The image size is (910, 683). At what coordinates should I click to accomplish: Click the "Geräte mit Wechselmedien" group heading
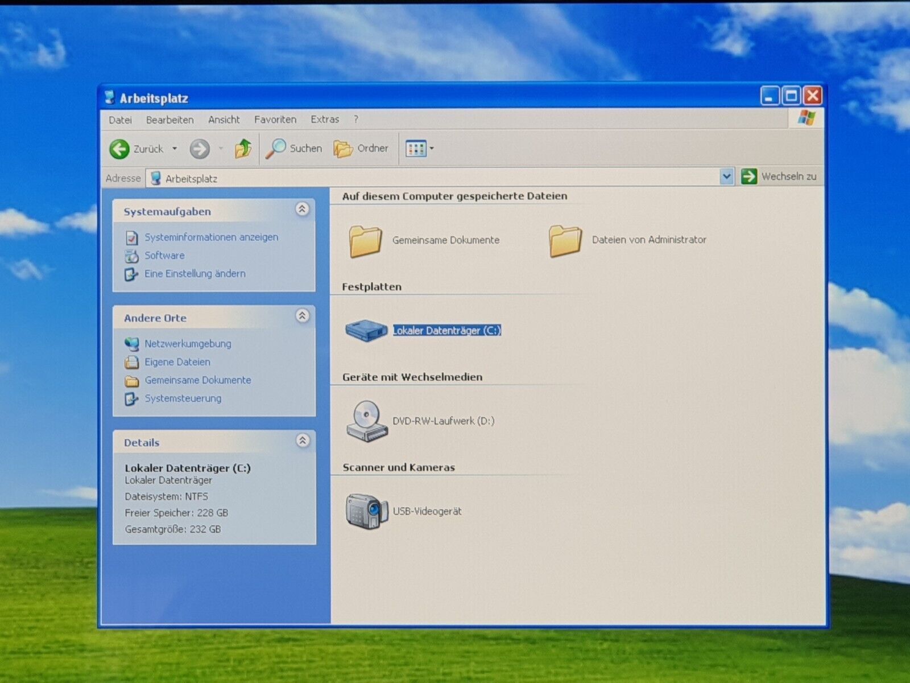coord(412,377)
